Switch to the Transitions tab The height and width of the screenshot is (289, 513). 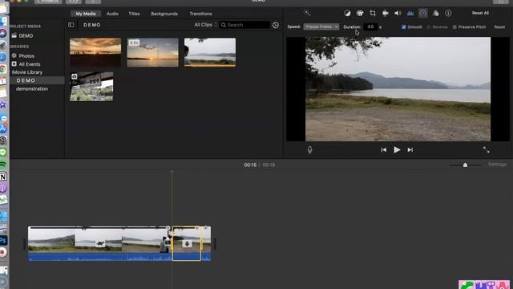[x=200, y=14]
